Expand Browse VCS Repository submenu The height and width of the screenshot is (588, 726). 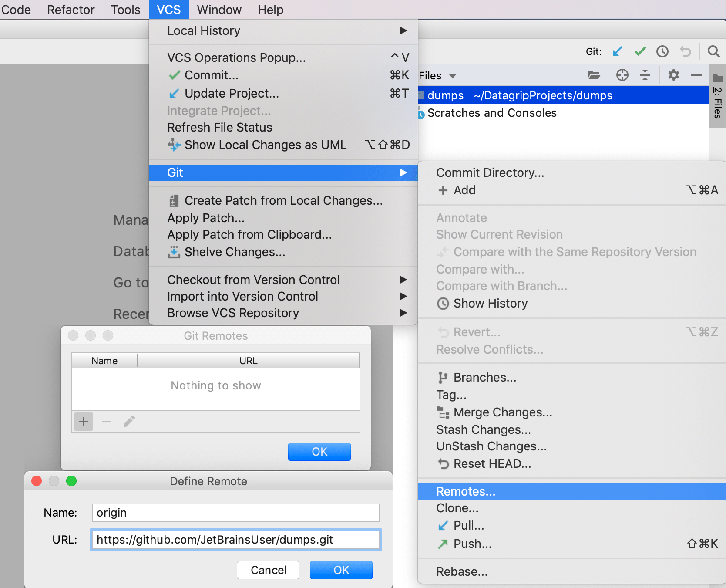(283, 313)
